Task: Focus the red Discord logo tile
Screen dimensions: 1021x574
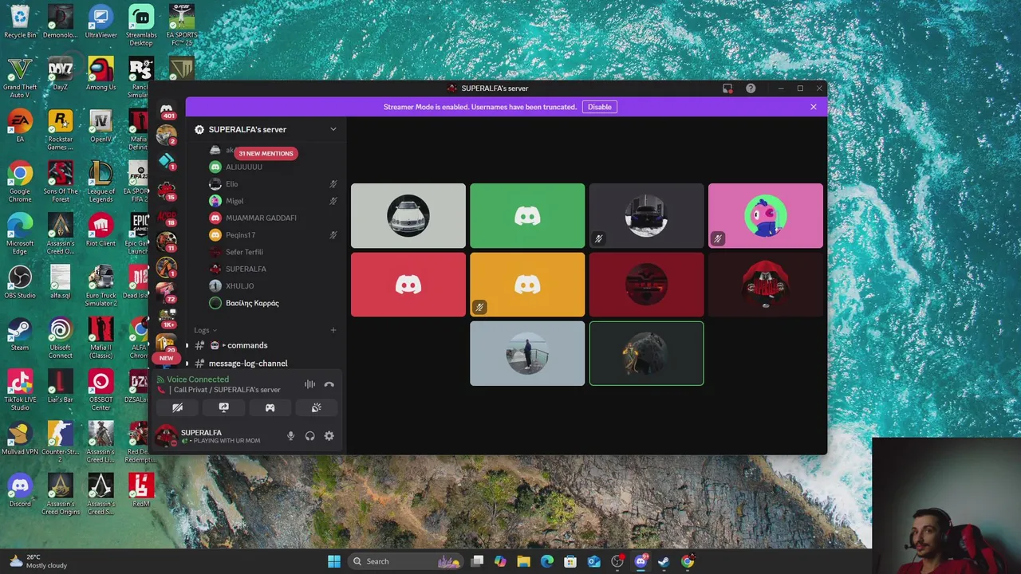Action: pos(408,285)
